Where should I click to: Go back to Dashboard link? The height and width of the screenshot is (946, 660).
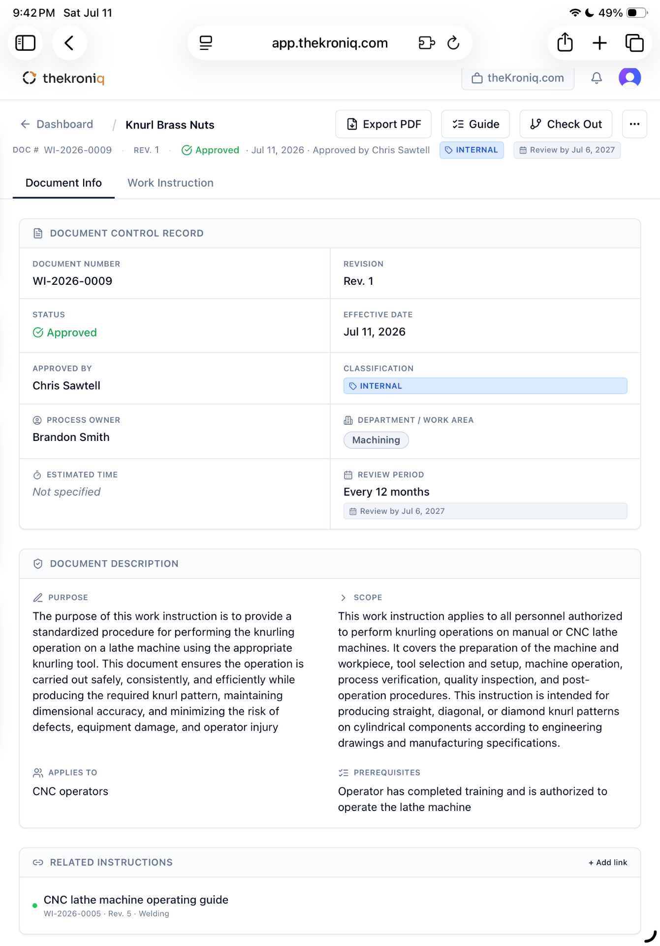(x=57, y=124)
